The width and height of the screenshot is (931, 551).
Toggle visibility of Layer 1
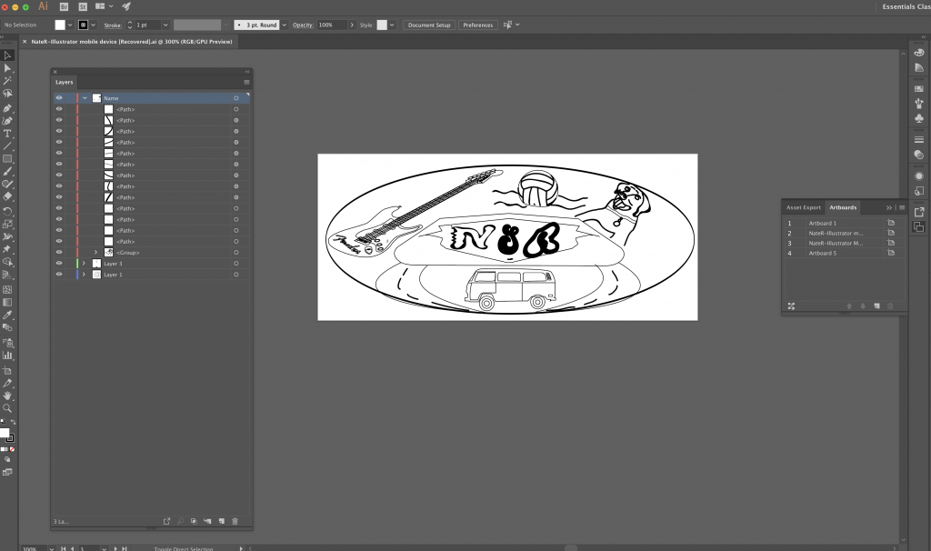[59, 275]
